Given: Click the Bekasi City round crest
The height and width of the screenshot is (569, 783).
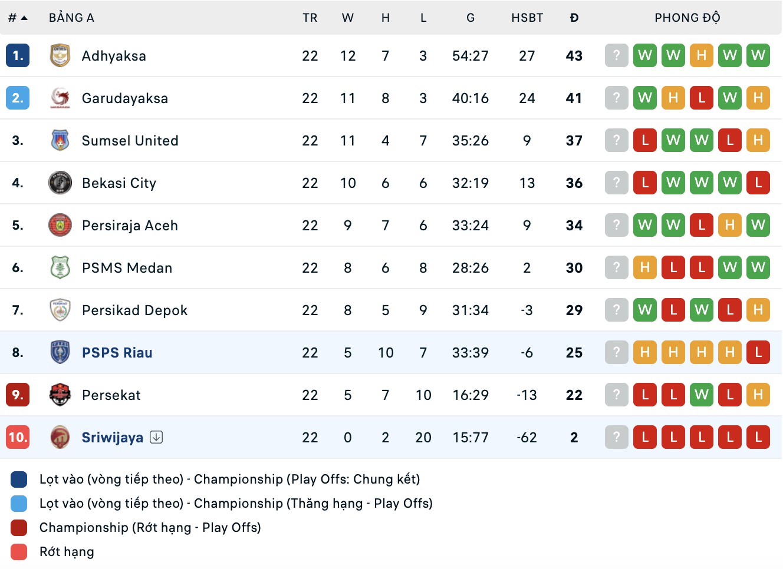Looking at the screenshot, I should 60,183.
